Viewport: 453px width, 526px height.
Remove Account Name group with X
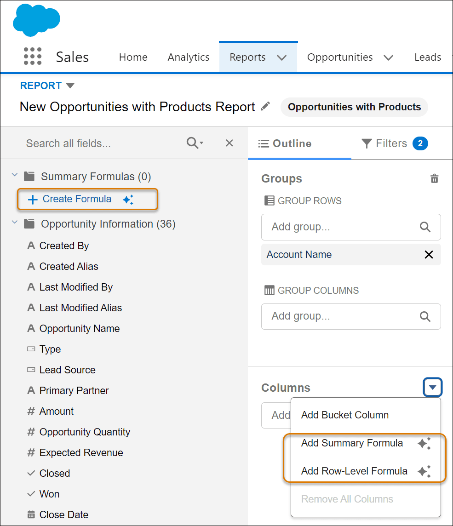429,255
